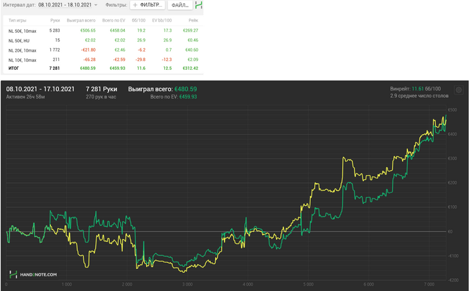
Task: Click the -29.8 bb/100 cell
Action: coord(140,60)
